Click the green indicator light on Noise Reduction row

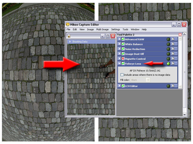click(x=168, y=49)
